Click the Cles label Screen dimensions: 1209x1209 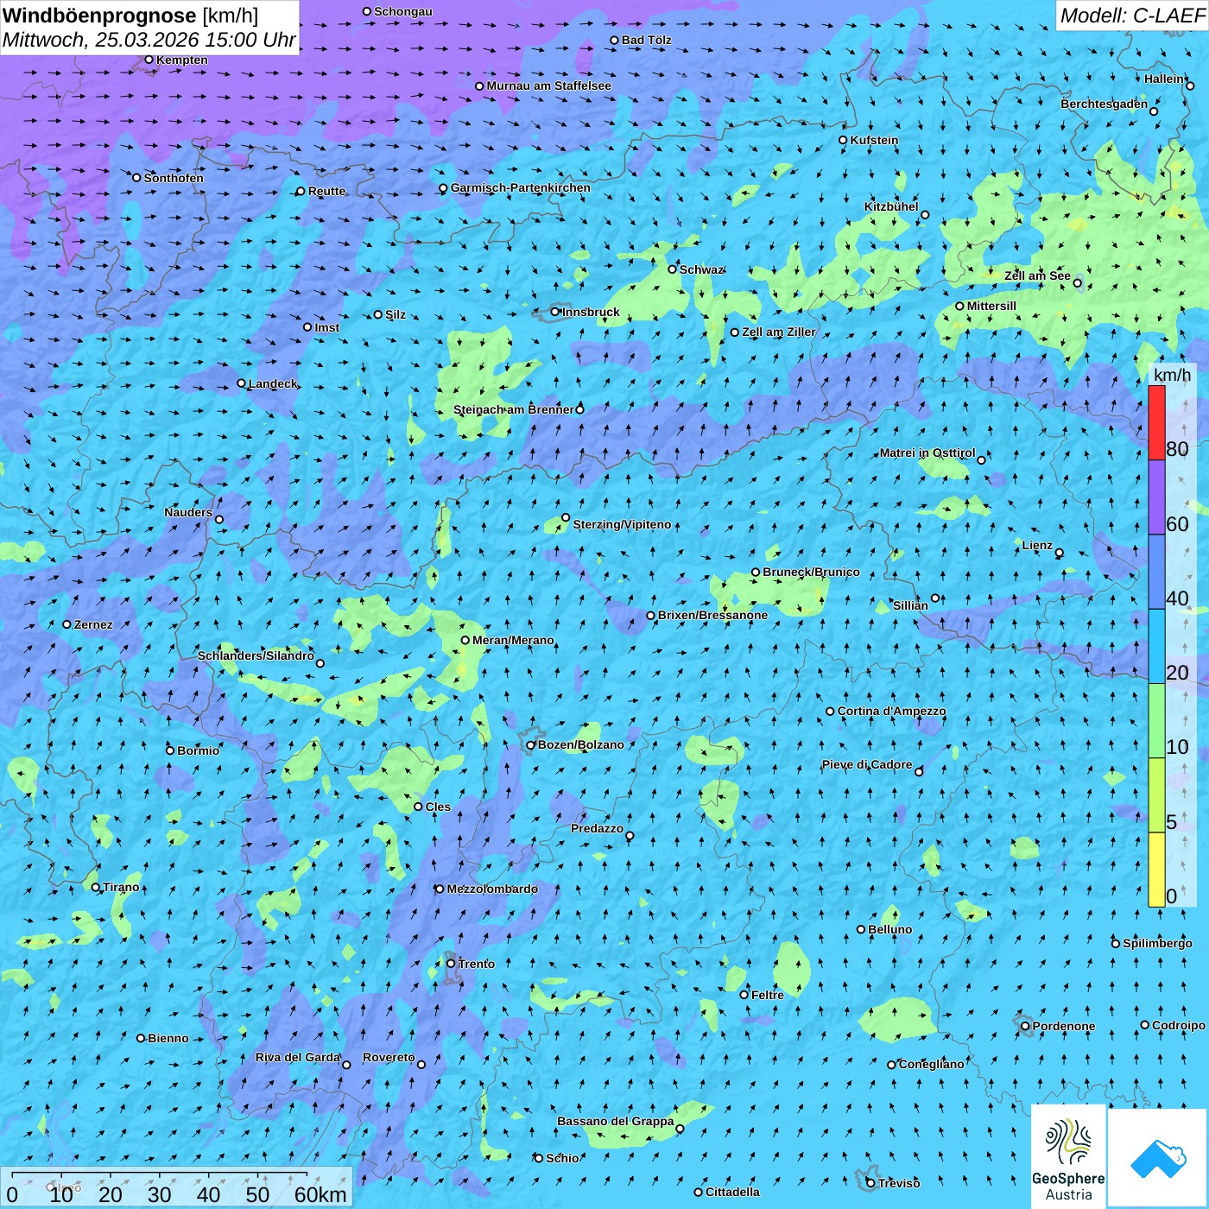click(438, 807)
